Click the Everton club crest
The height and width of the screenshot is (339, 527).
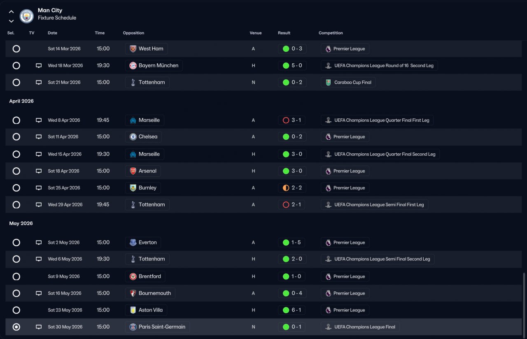pos(133,242)
